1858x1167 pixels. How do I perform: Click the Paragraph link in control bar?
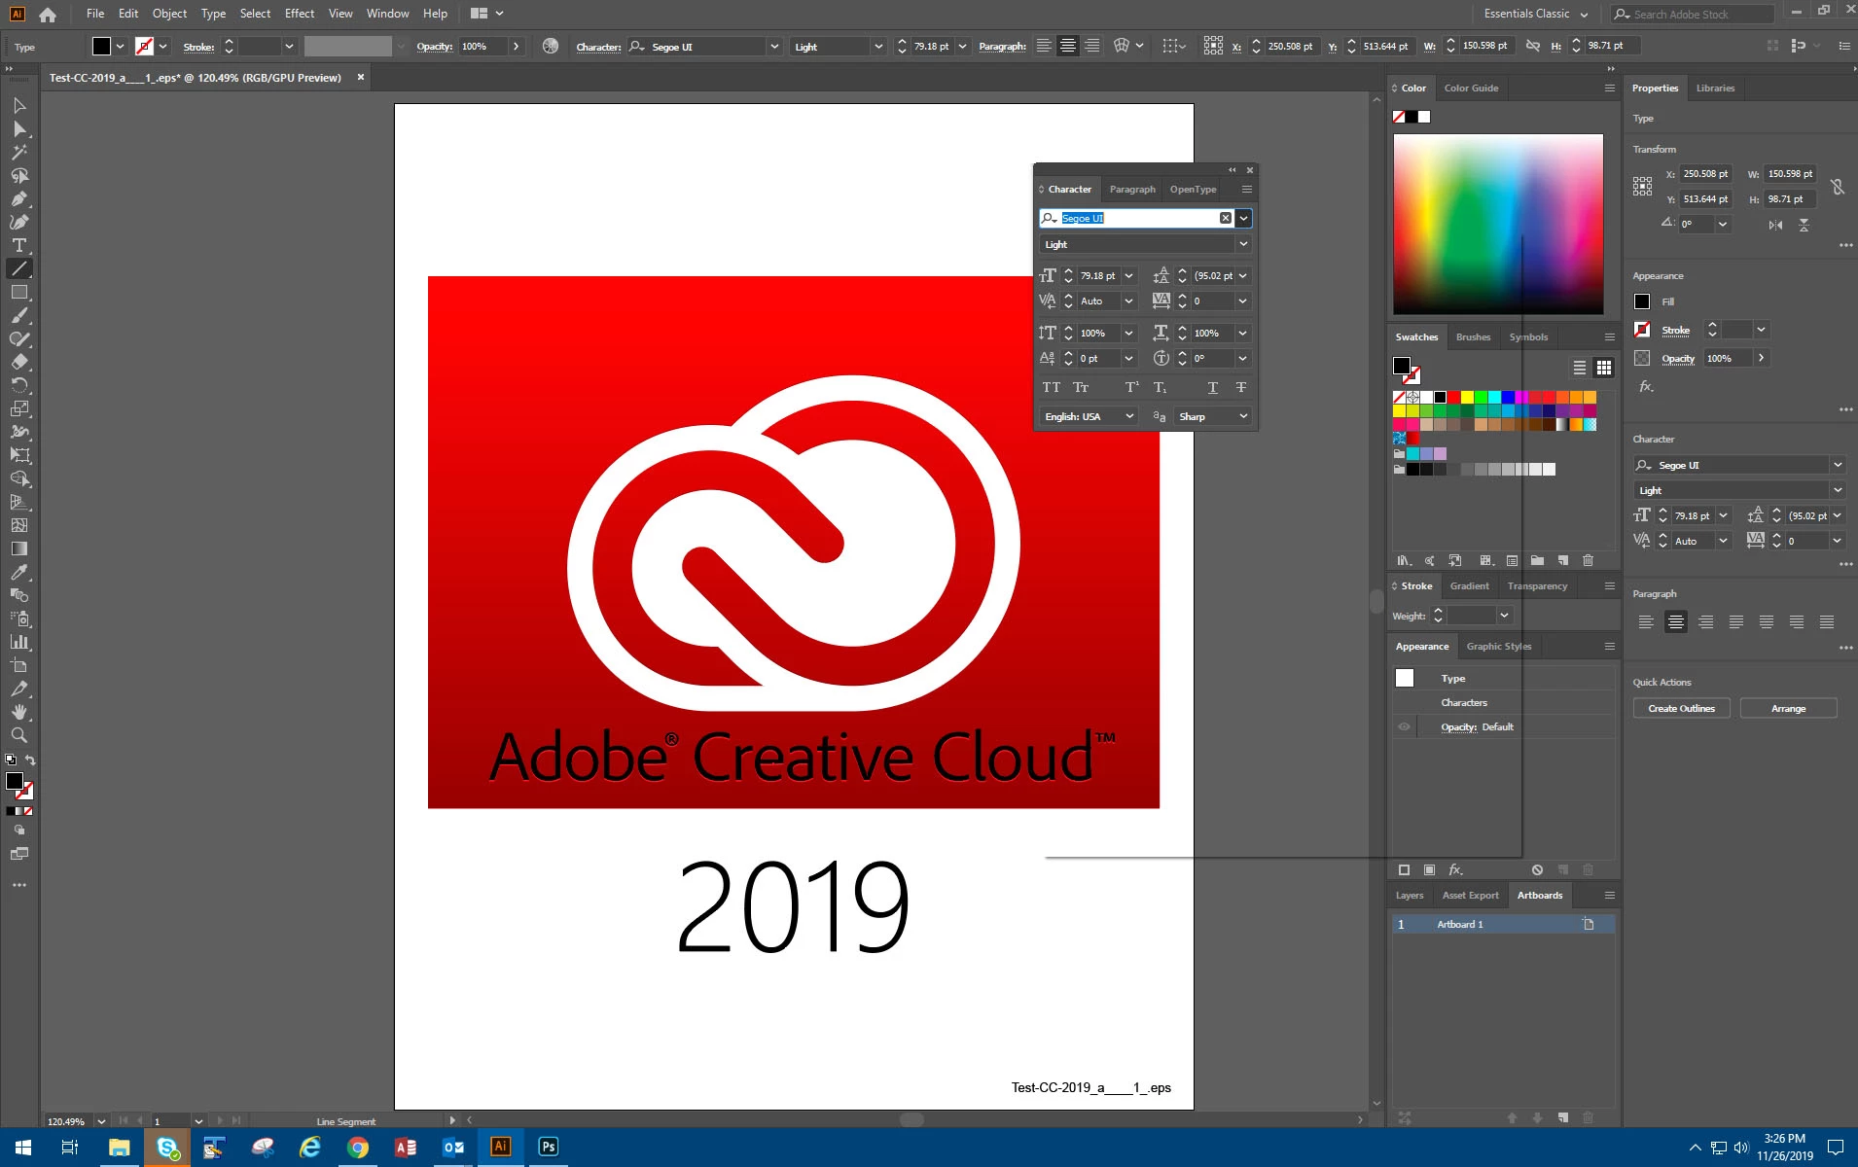click(1002, 47)
